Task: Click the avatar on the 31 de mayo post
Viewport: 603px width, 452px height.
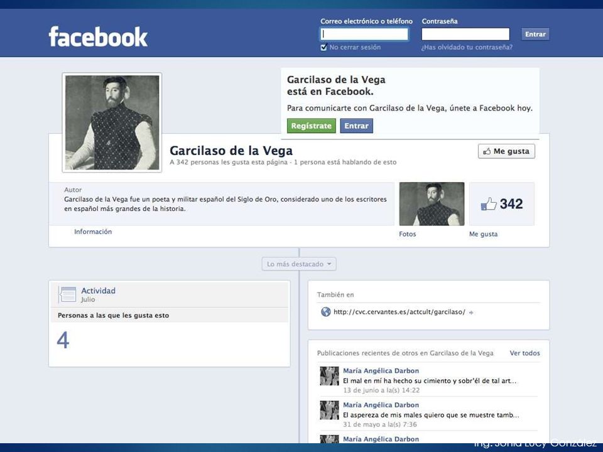Action: (329, 410)
